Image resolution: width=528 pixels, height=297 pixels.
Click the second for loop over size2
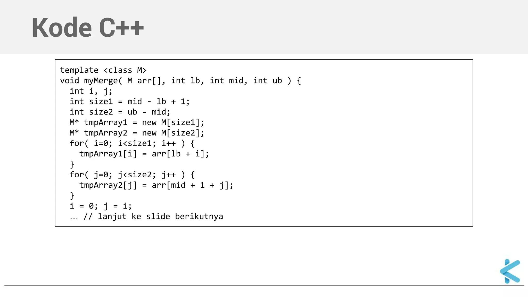(132, 175)
